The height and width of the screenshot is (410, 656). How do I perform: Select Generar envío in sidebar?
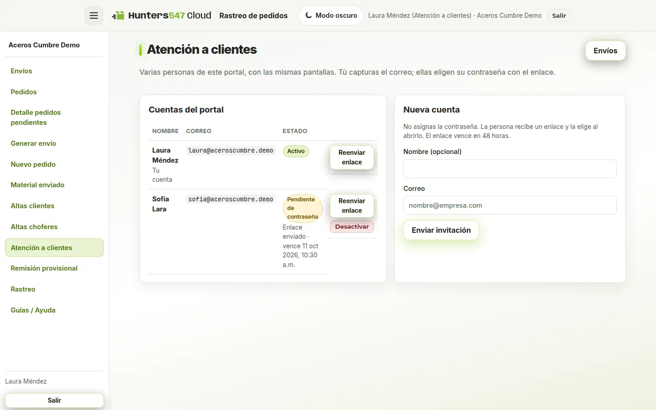[x=54, y=143]
